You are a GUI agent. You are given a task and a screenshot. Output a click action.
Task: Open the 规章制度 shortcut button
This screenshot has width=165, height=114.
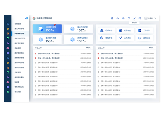click(x=126, y=30)
